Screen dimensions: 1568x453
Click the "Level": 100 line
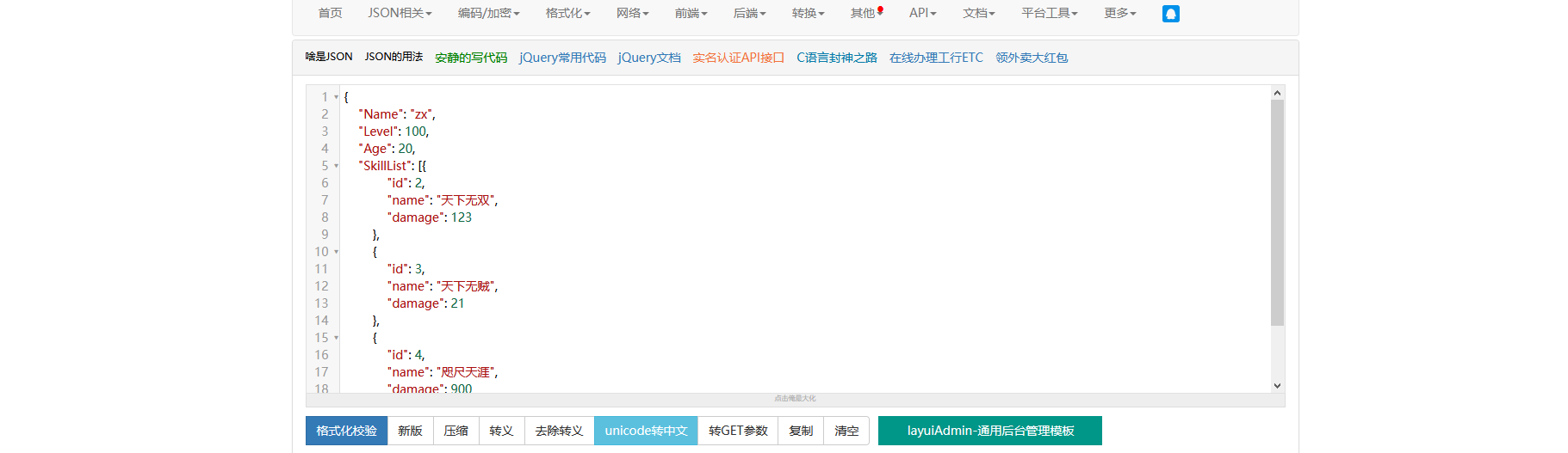coord(394,132)
